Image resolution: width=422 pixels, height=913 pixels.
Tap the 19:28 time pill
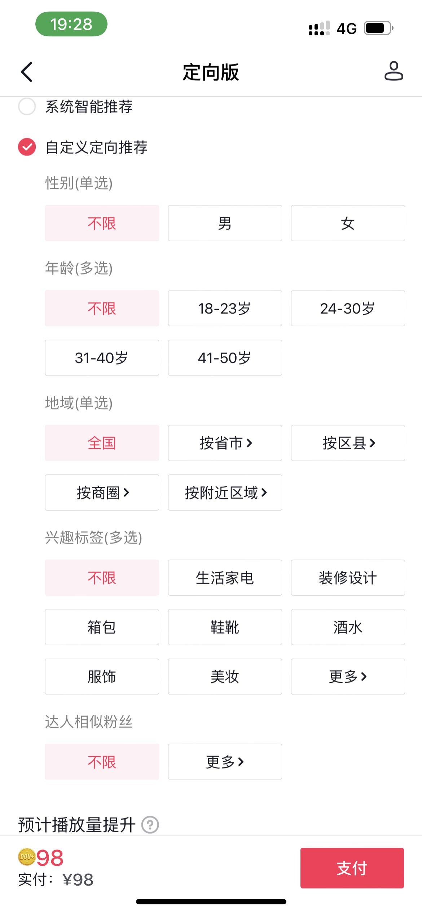coord(71,24)
